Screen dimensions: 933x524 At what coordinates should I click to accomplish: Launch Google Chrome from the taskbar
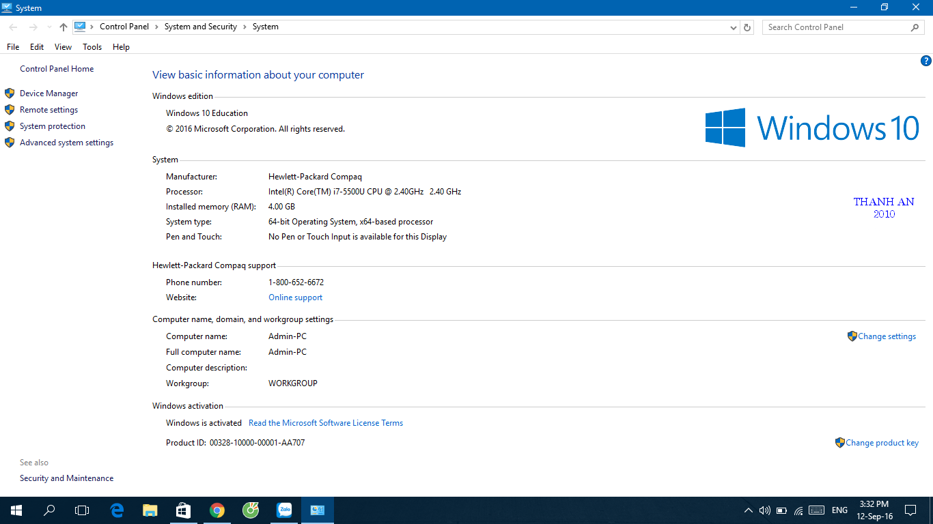[x=217, y=510]
